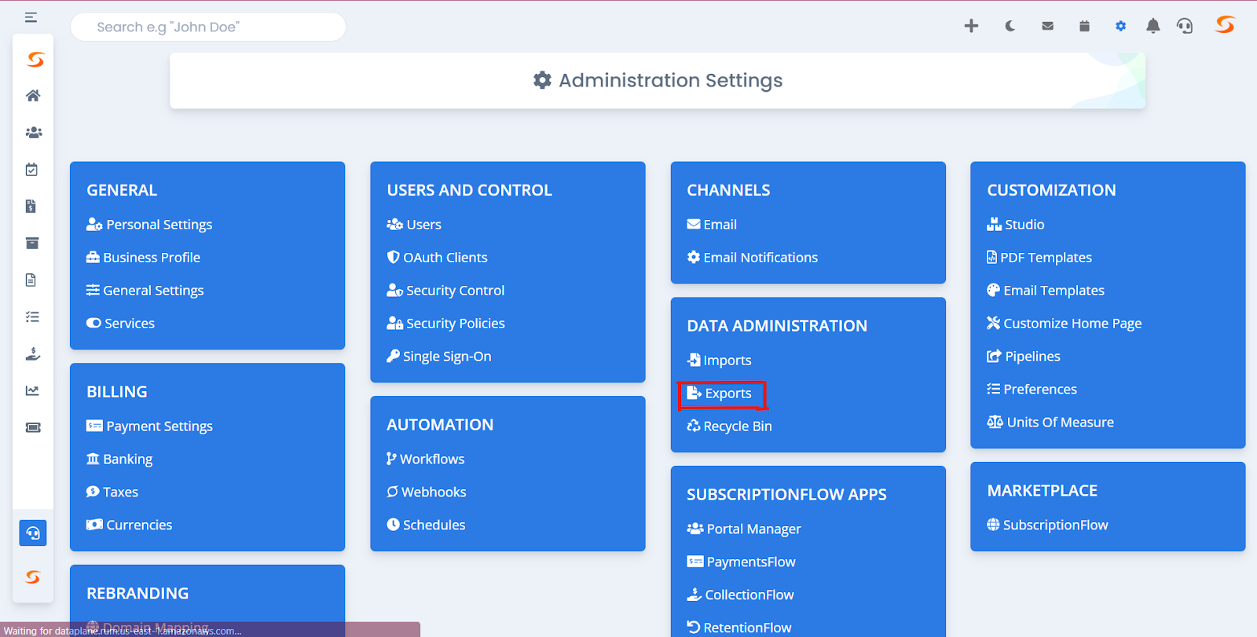
Task: Open Users under Users and Control
Action: (414, 225)
